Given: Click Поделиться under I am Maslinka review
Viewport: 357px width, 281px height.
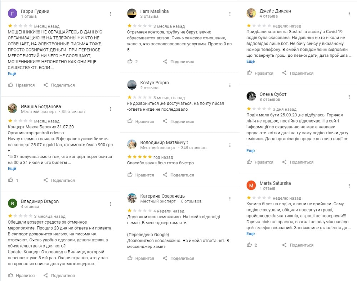Looking at the screenshot, I should tap(182, 62).
